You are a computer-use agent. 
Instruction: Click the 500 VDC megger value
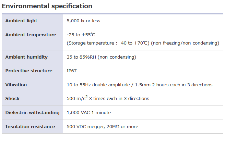click(103, 126)
